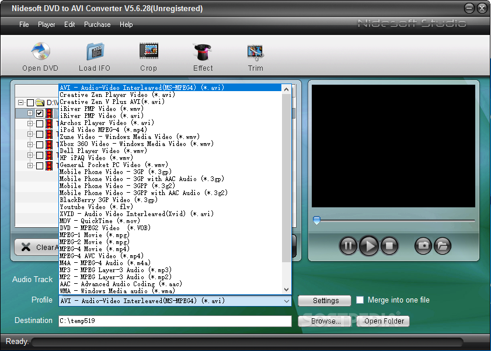
Task: Select Dell Player Video (*.wmv)
Action: click(170, 151)
